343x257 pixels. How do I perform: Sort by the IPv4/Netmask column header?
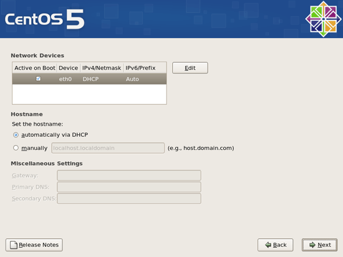102,68
